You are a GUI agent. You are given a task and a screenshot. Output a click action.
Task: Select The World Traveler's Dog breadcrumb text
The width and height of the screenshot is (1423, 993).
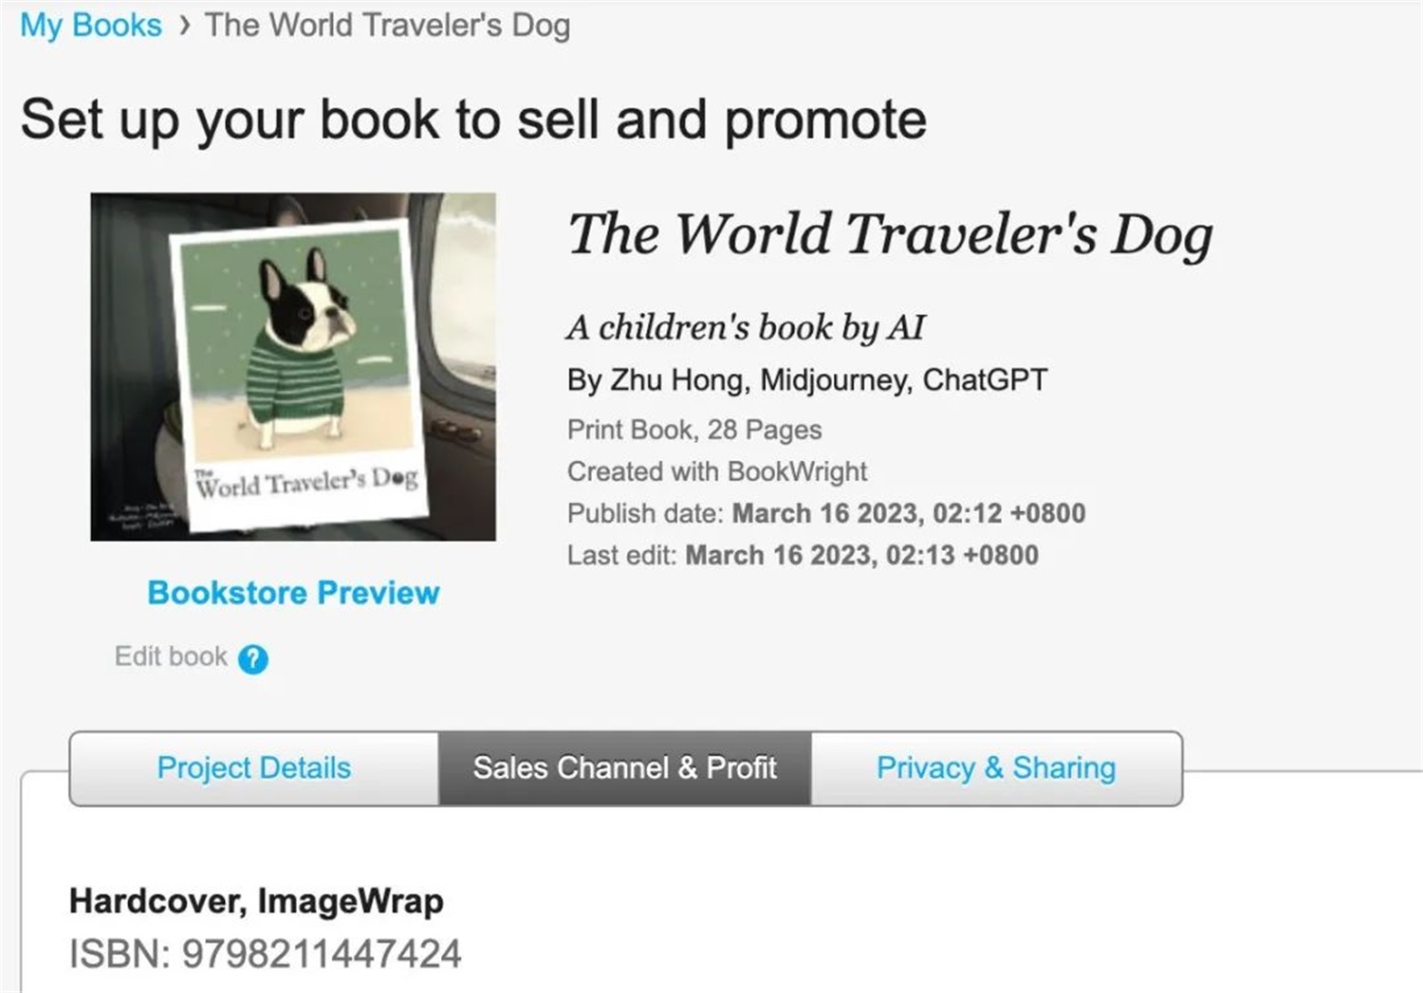[387, 26]
